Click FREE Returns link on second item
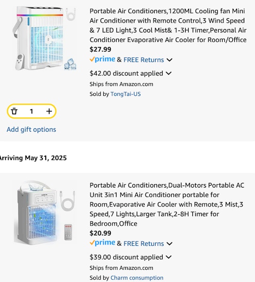Viewport: 255px width, 282px height. click(x=144, y=243)
